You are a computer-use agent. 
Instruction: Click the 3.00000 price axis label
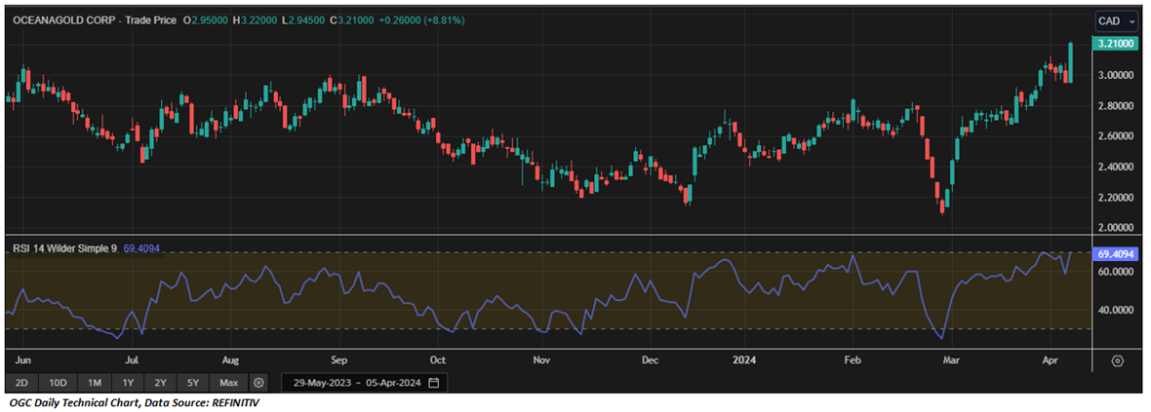coord(1116,75)
